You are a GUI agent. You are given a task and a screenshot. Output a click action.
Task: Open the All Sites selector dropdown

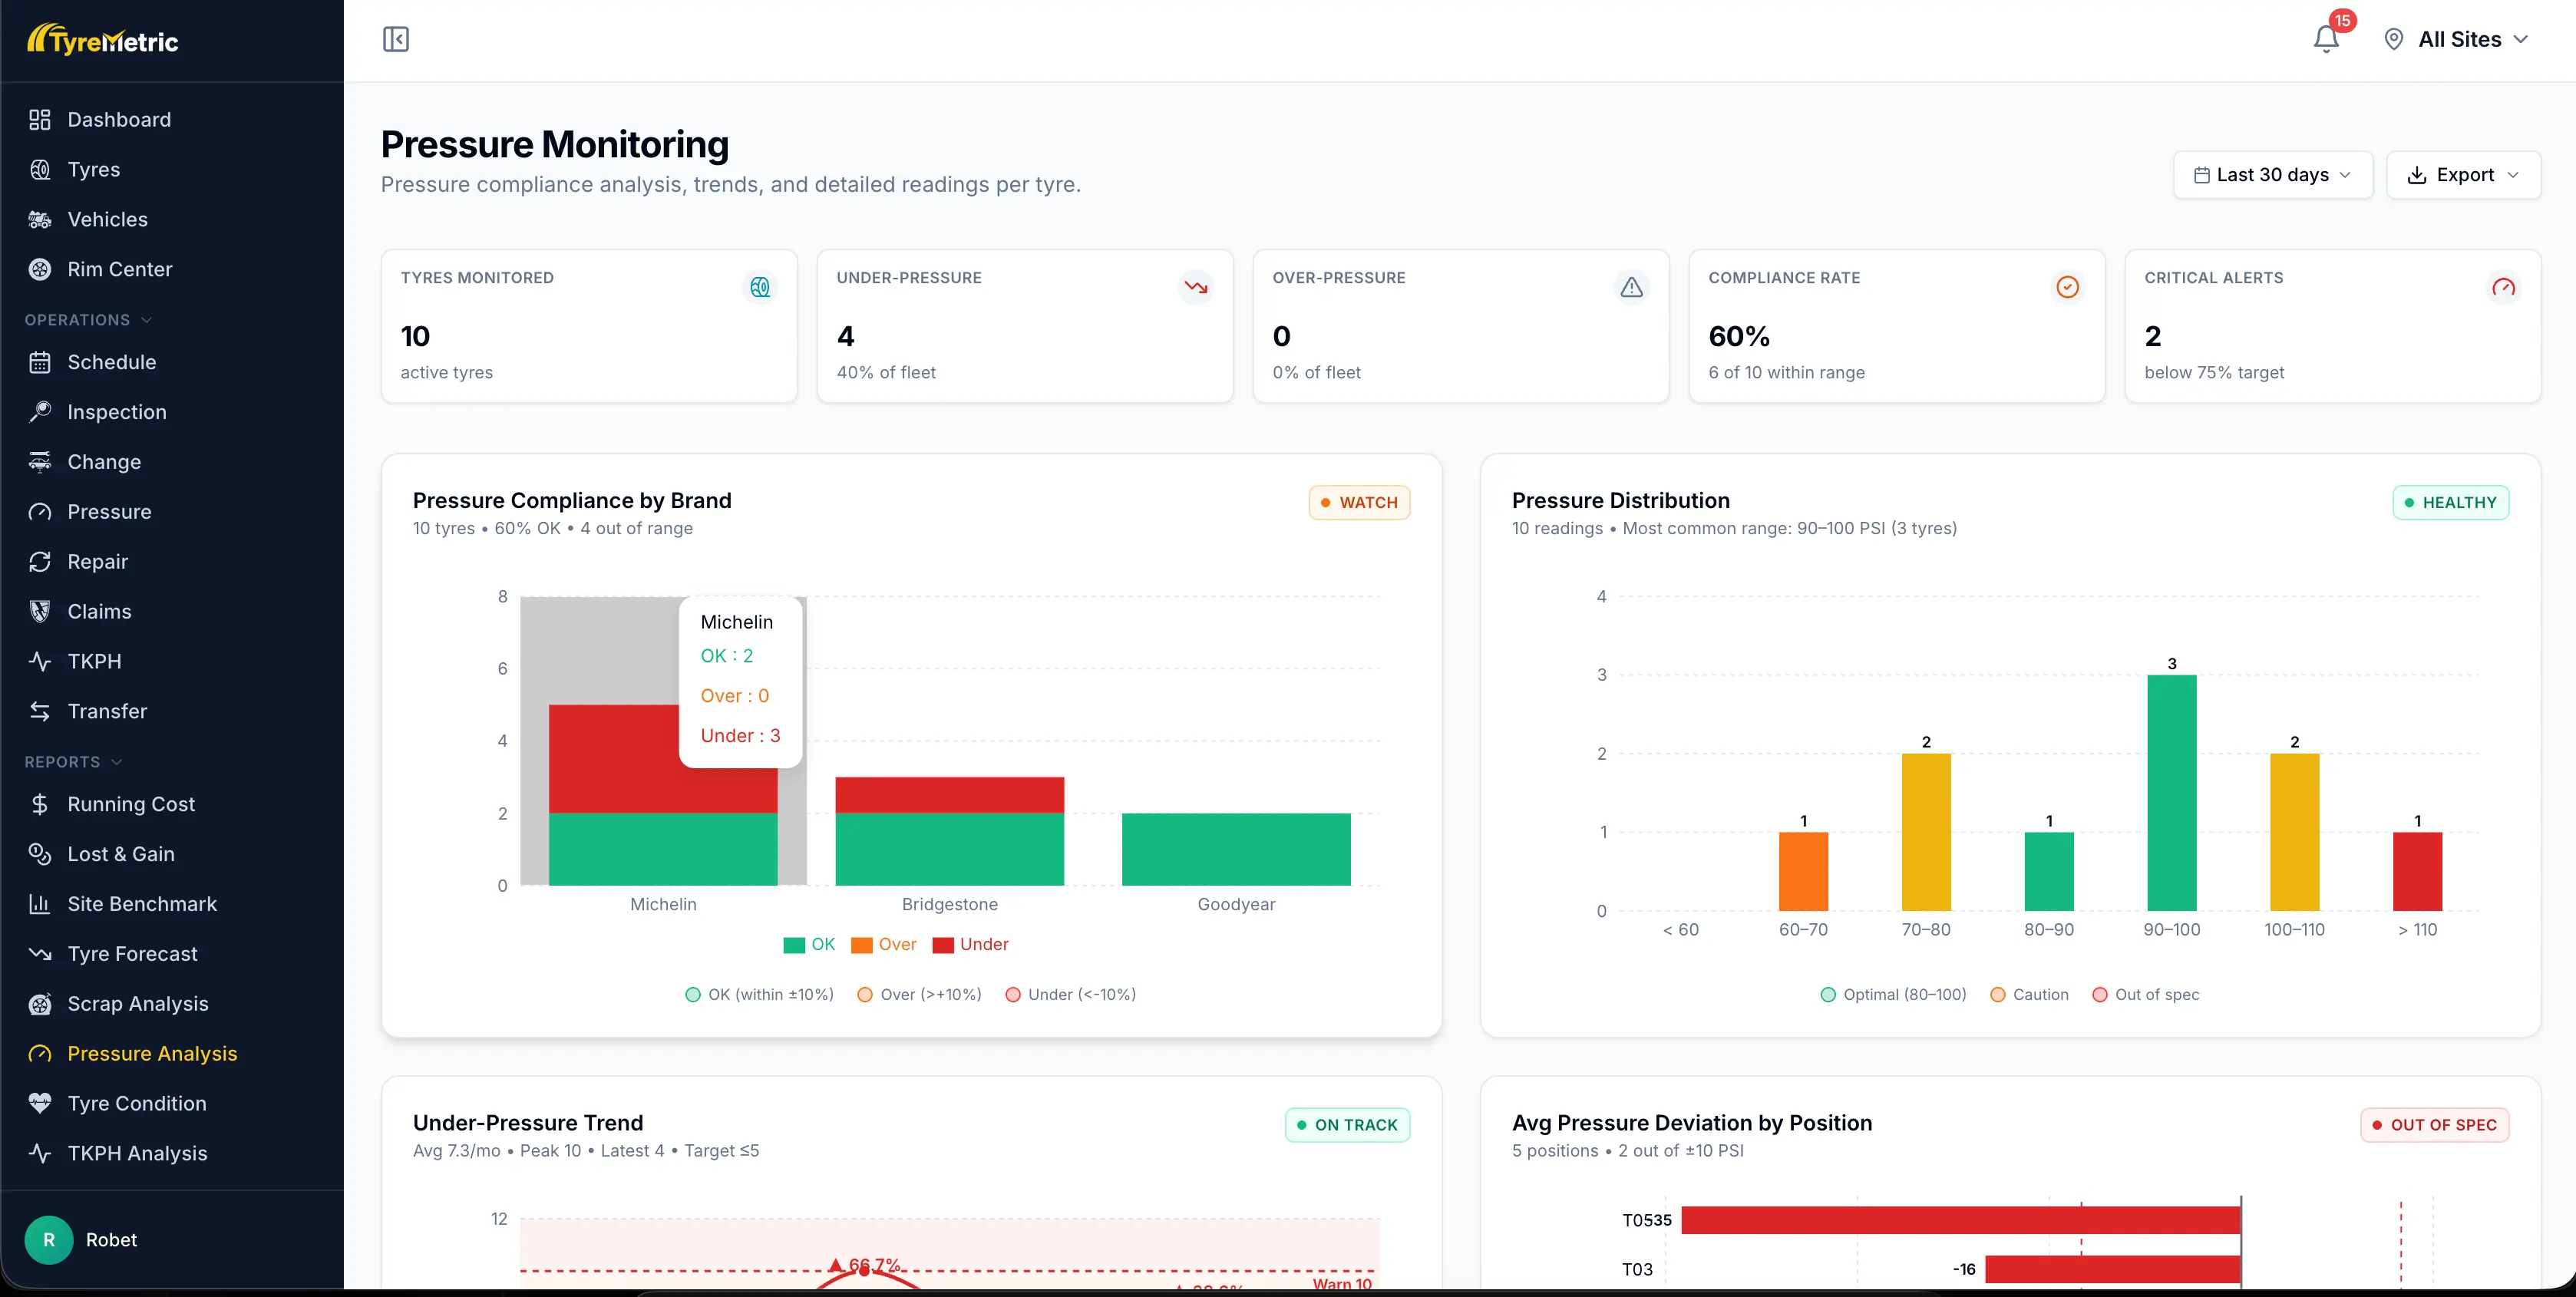pos(2457,40)
